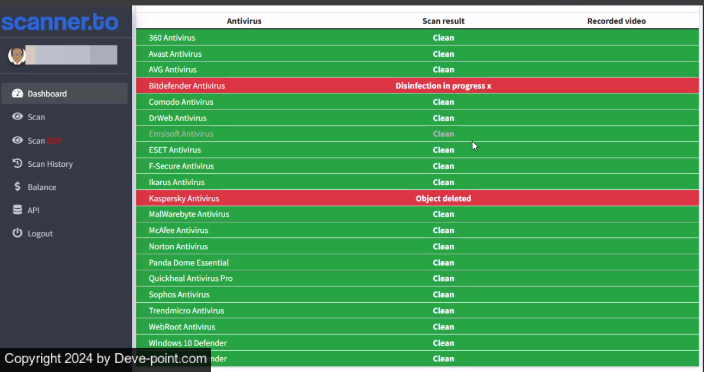Select the Trendmicro Antivirus row name

[186, 311]
